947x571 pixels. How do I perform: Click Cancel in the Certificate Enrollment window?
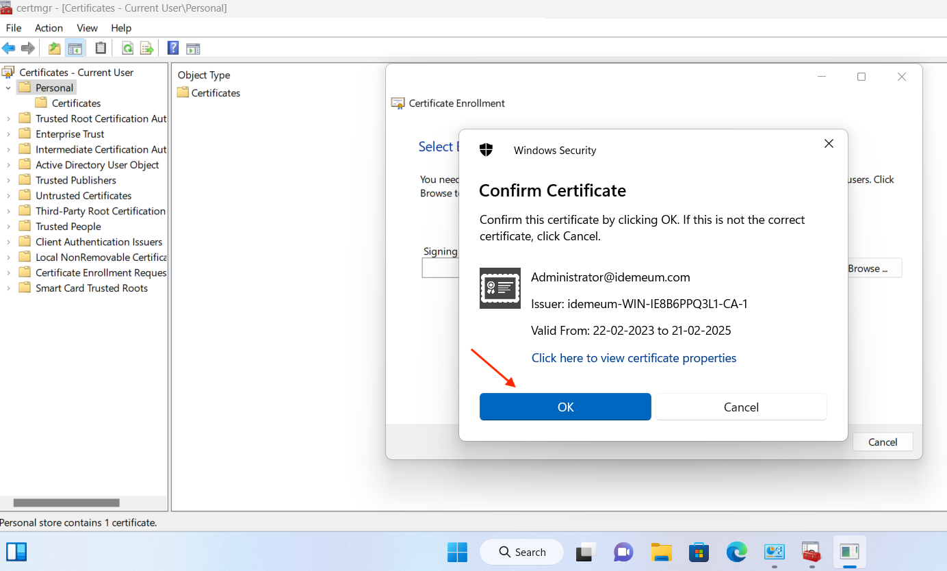(x=883, y=442)
